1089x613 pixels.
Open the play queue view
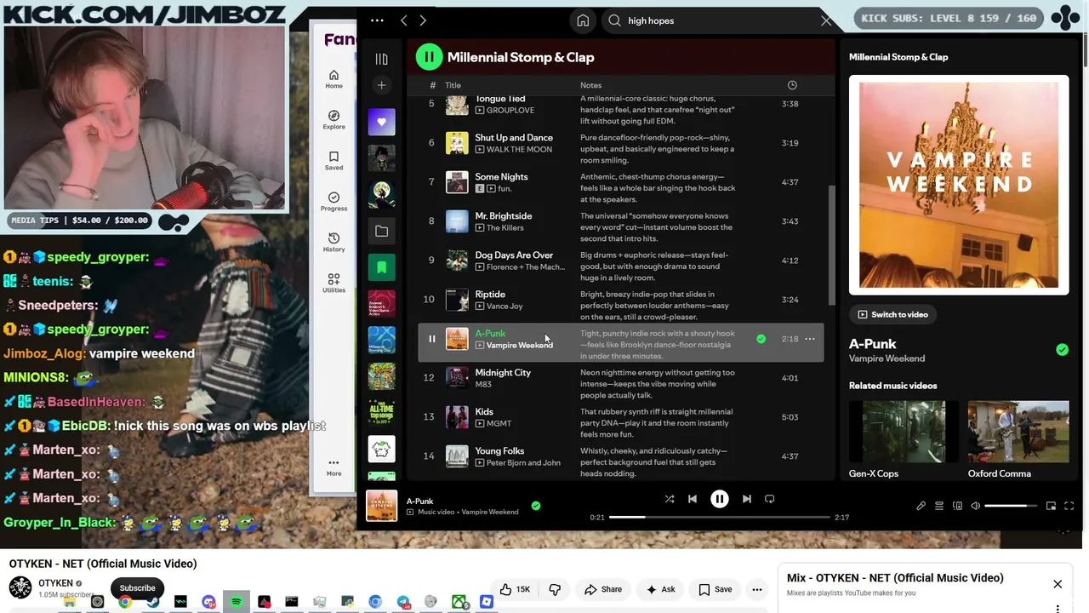pyautogui.click(x=939, y=506)
